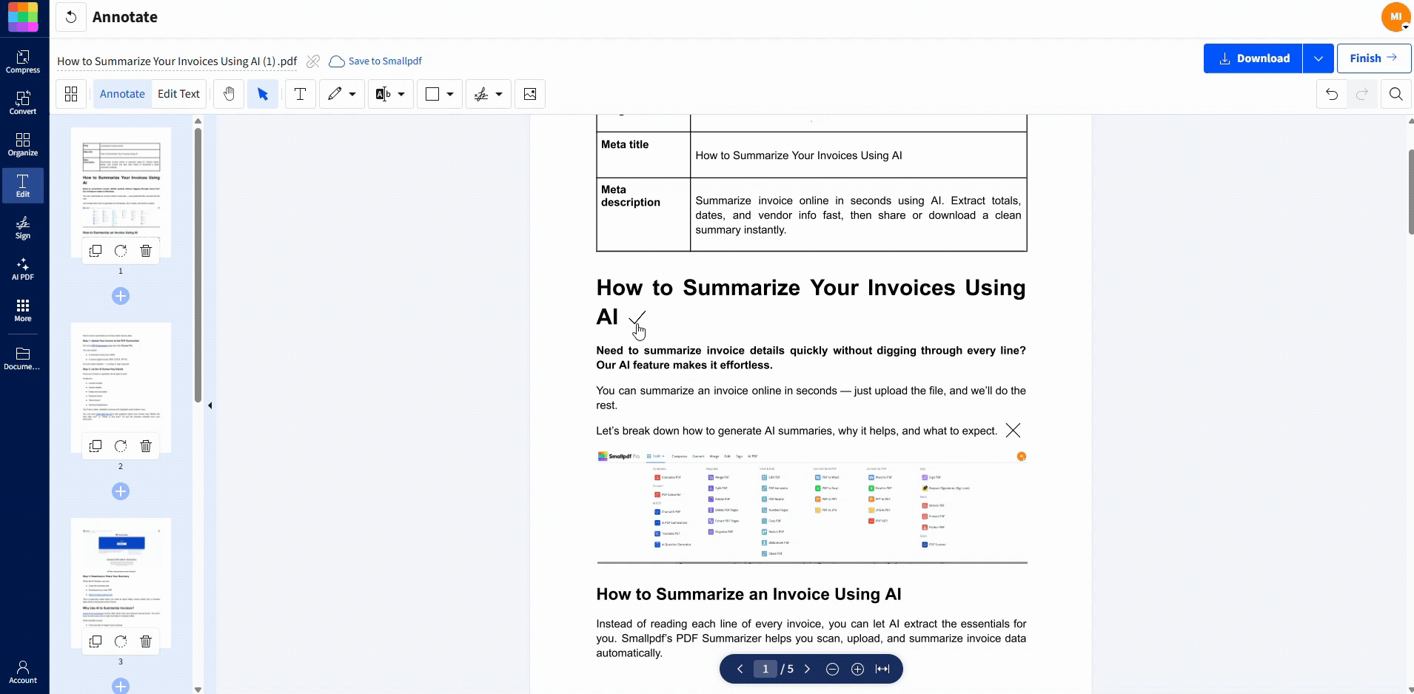Switch to the Edit Text tab
Viewport: 1414px width, 694px height.
[x=178, y=94]
